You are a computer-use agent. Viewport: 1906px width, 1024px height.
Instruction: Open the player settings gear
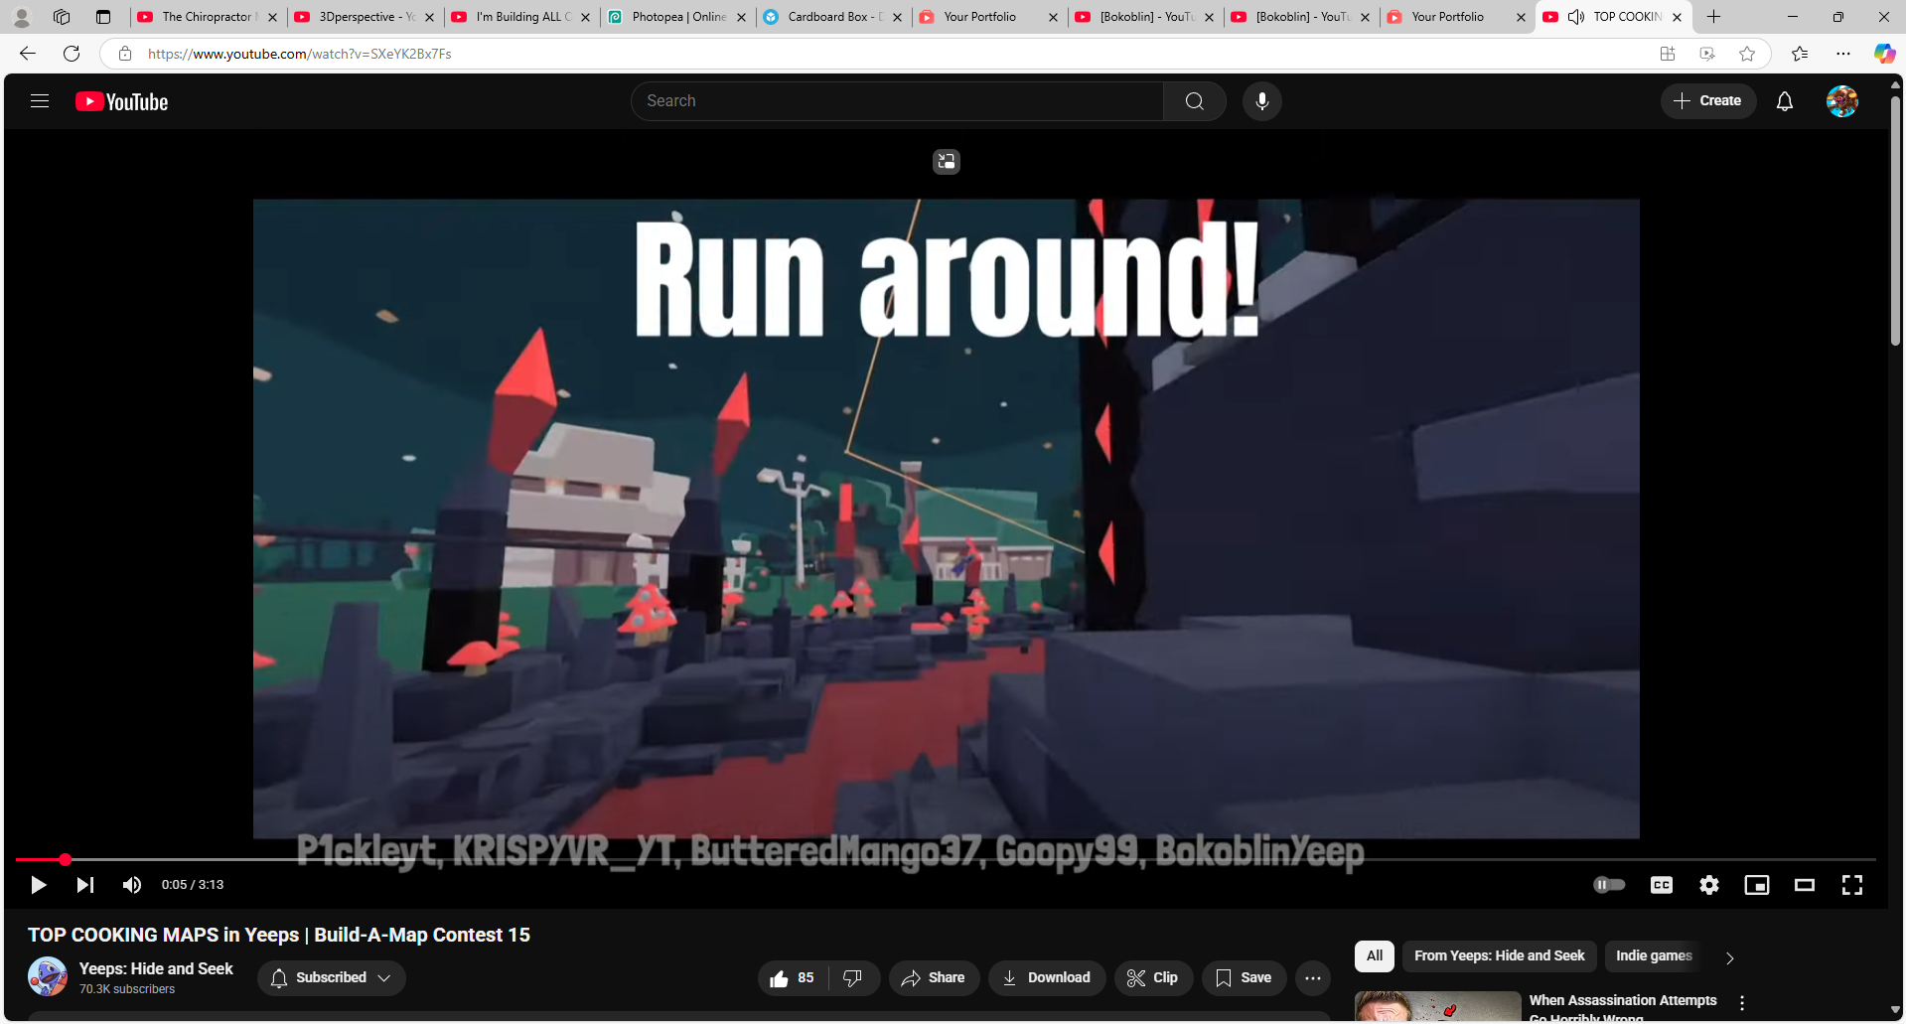tap(1708, 885)
